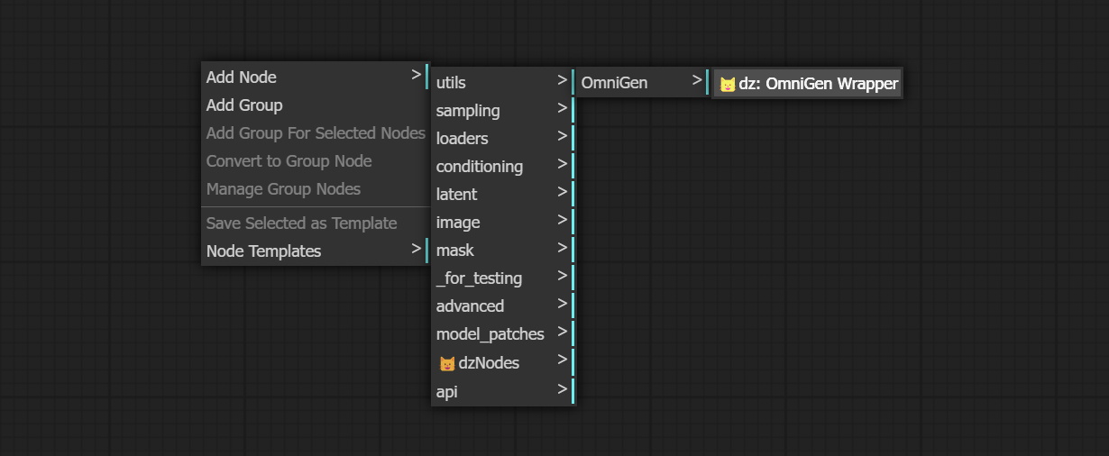Click Save Selected as Template
Image resolution: width=1109 pixels, height=456 pixels.
tap(316, 223)
